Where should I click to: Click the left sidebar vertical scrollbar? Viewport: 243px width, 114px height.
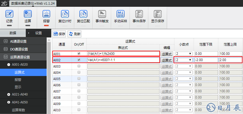point(49,76)
